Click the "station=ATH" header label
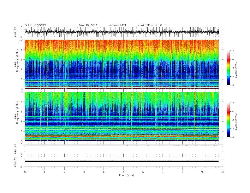Screen dimensions: 250x193 coord(117,25)
